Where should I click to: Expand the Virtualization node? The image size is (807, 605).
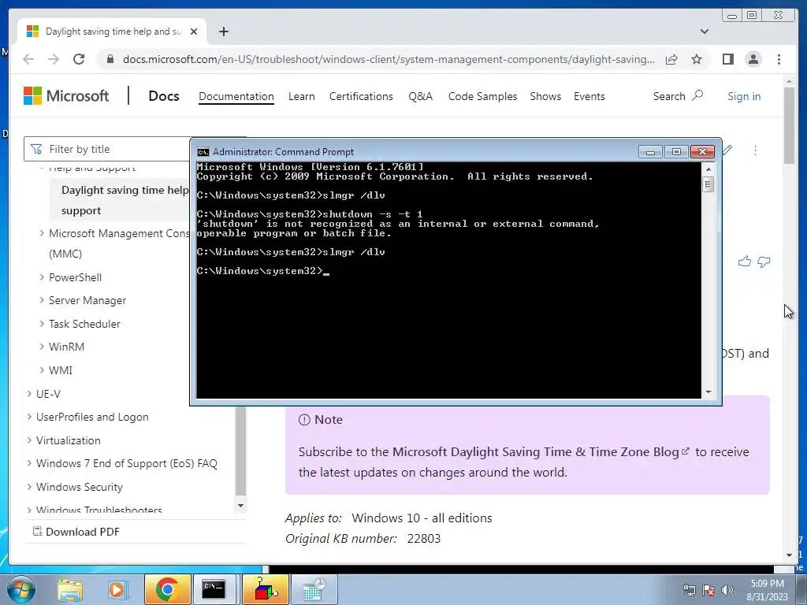29,440
